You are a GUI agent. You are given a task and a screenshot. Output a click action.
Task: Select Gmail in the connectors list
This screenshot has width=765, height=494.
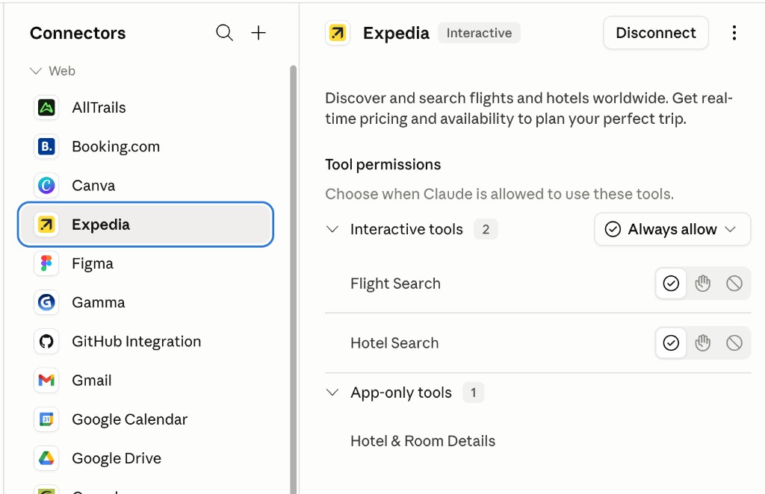pos(146,380)
